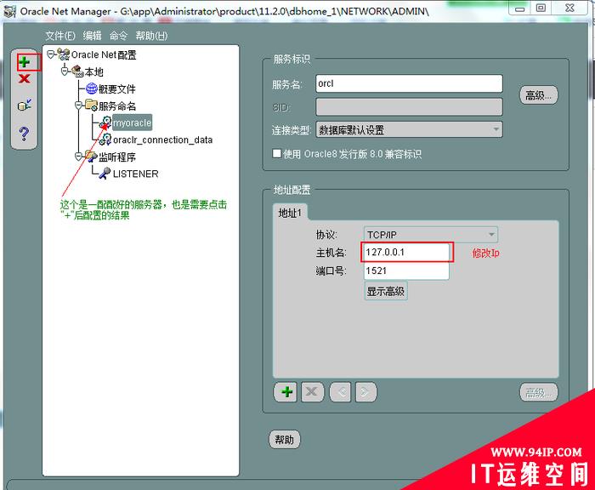Select the 监听程序 tree label

pos(117,157)
